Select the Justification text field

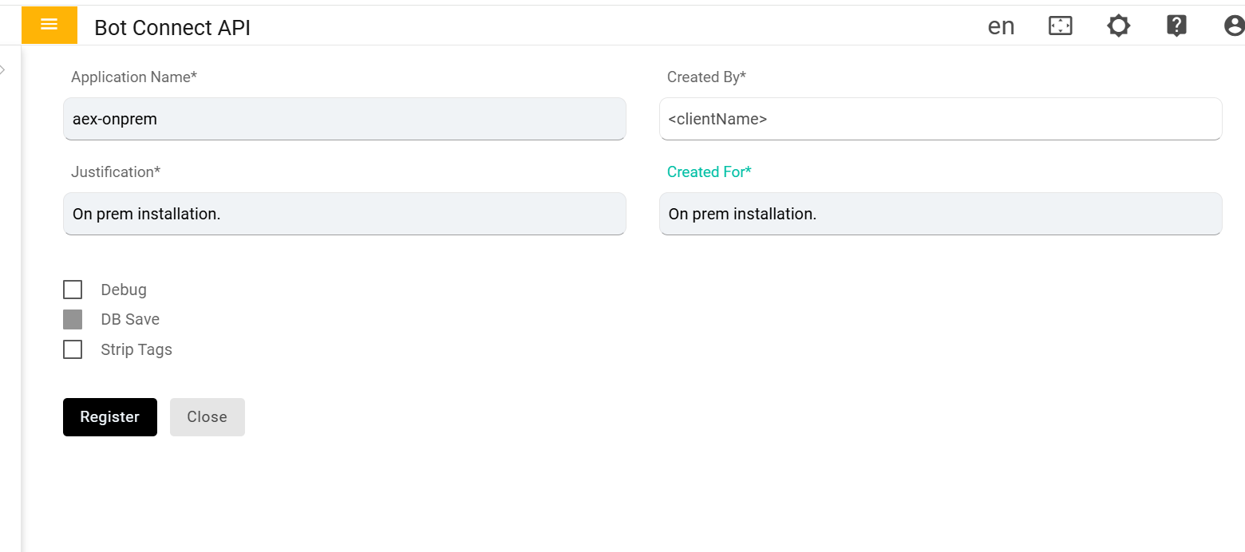(344, 214)
